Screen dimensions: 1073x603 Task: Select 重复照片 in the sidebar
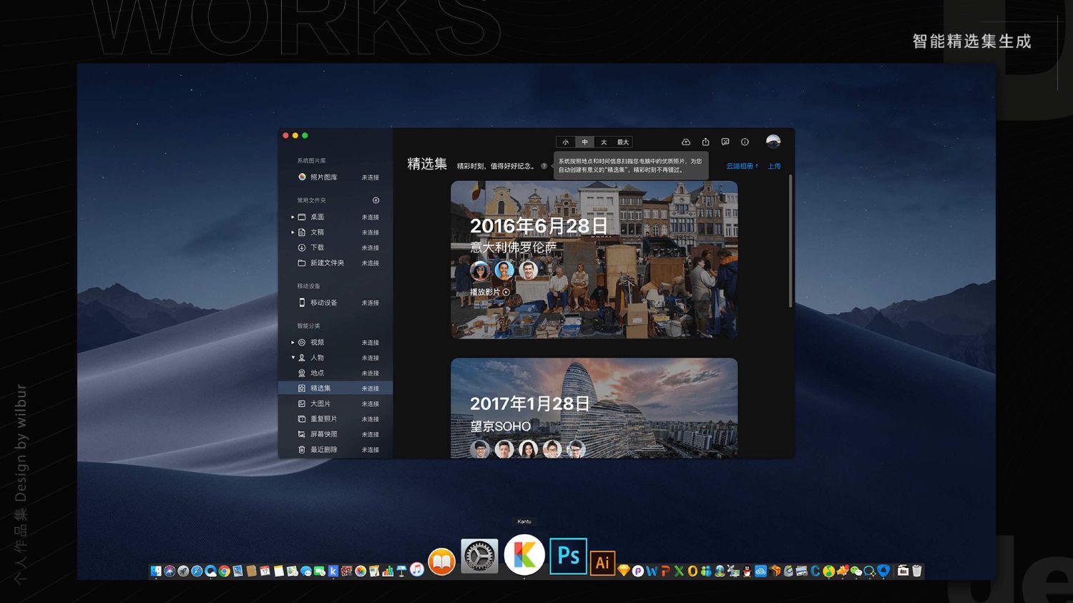point(323,419)
